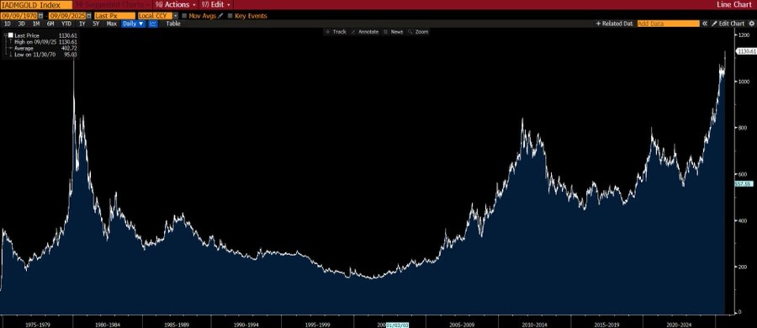The image size is (757, 328).
Task: Enable the Mov Avgs checkbox
Action: coord(184,16)
